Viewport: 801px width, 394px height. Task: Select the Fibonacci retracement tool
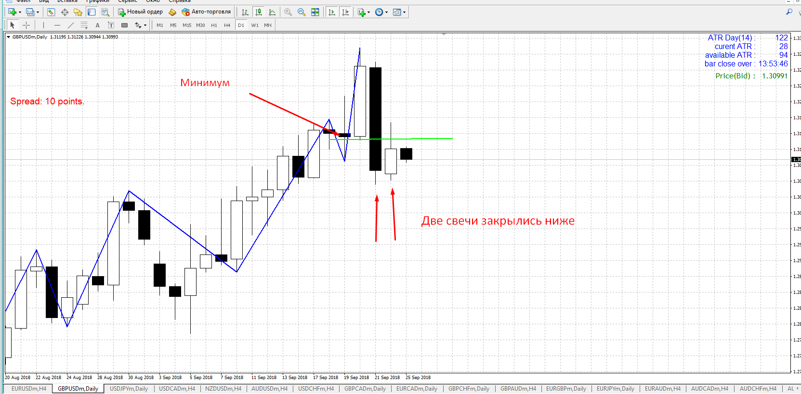tap(84, 25)
